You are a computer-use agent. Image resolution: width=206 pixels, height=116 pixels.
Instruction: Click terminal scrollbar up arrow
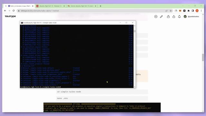click(x=135, y=26)
